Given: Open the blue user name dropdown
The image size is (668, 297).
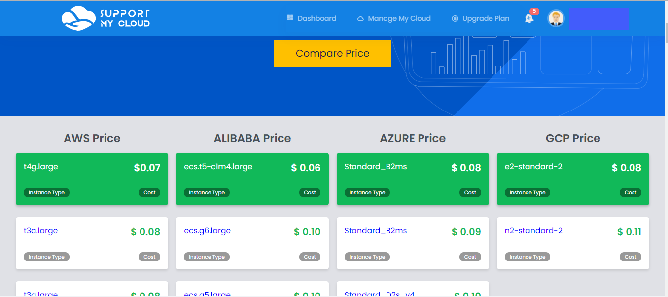Looking at the screenshot, I should 598,18.
